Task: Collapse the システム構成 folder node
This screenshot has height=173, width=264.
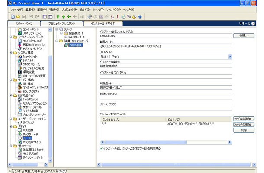Action: (11, 53)
